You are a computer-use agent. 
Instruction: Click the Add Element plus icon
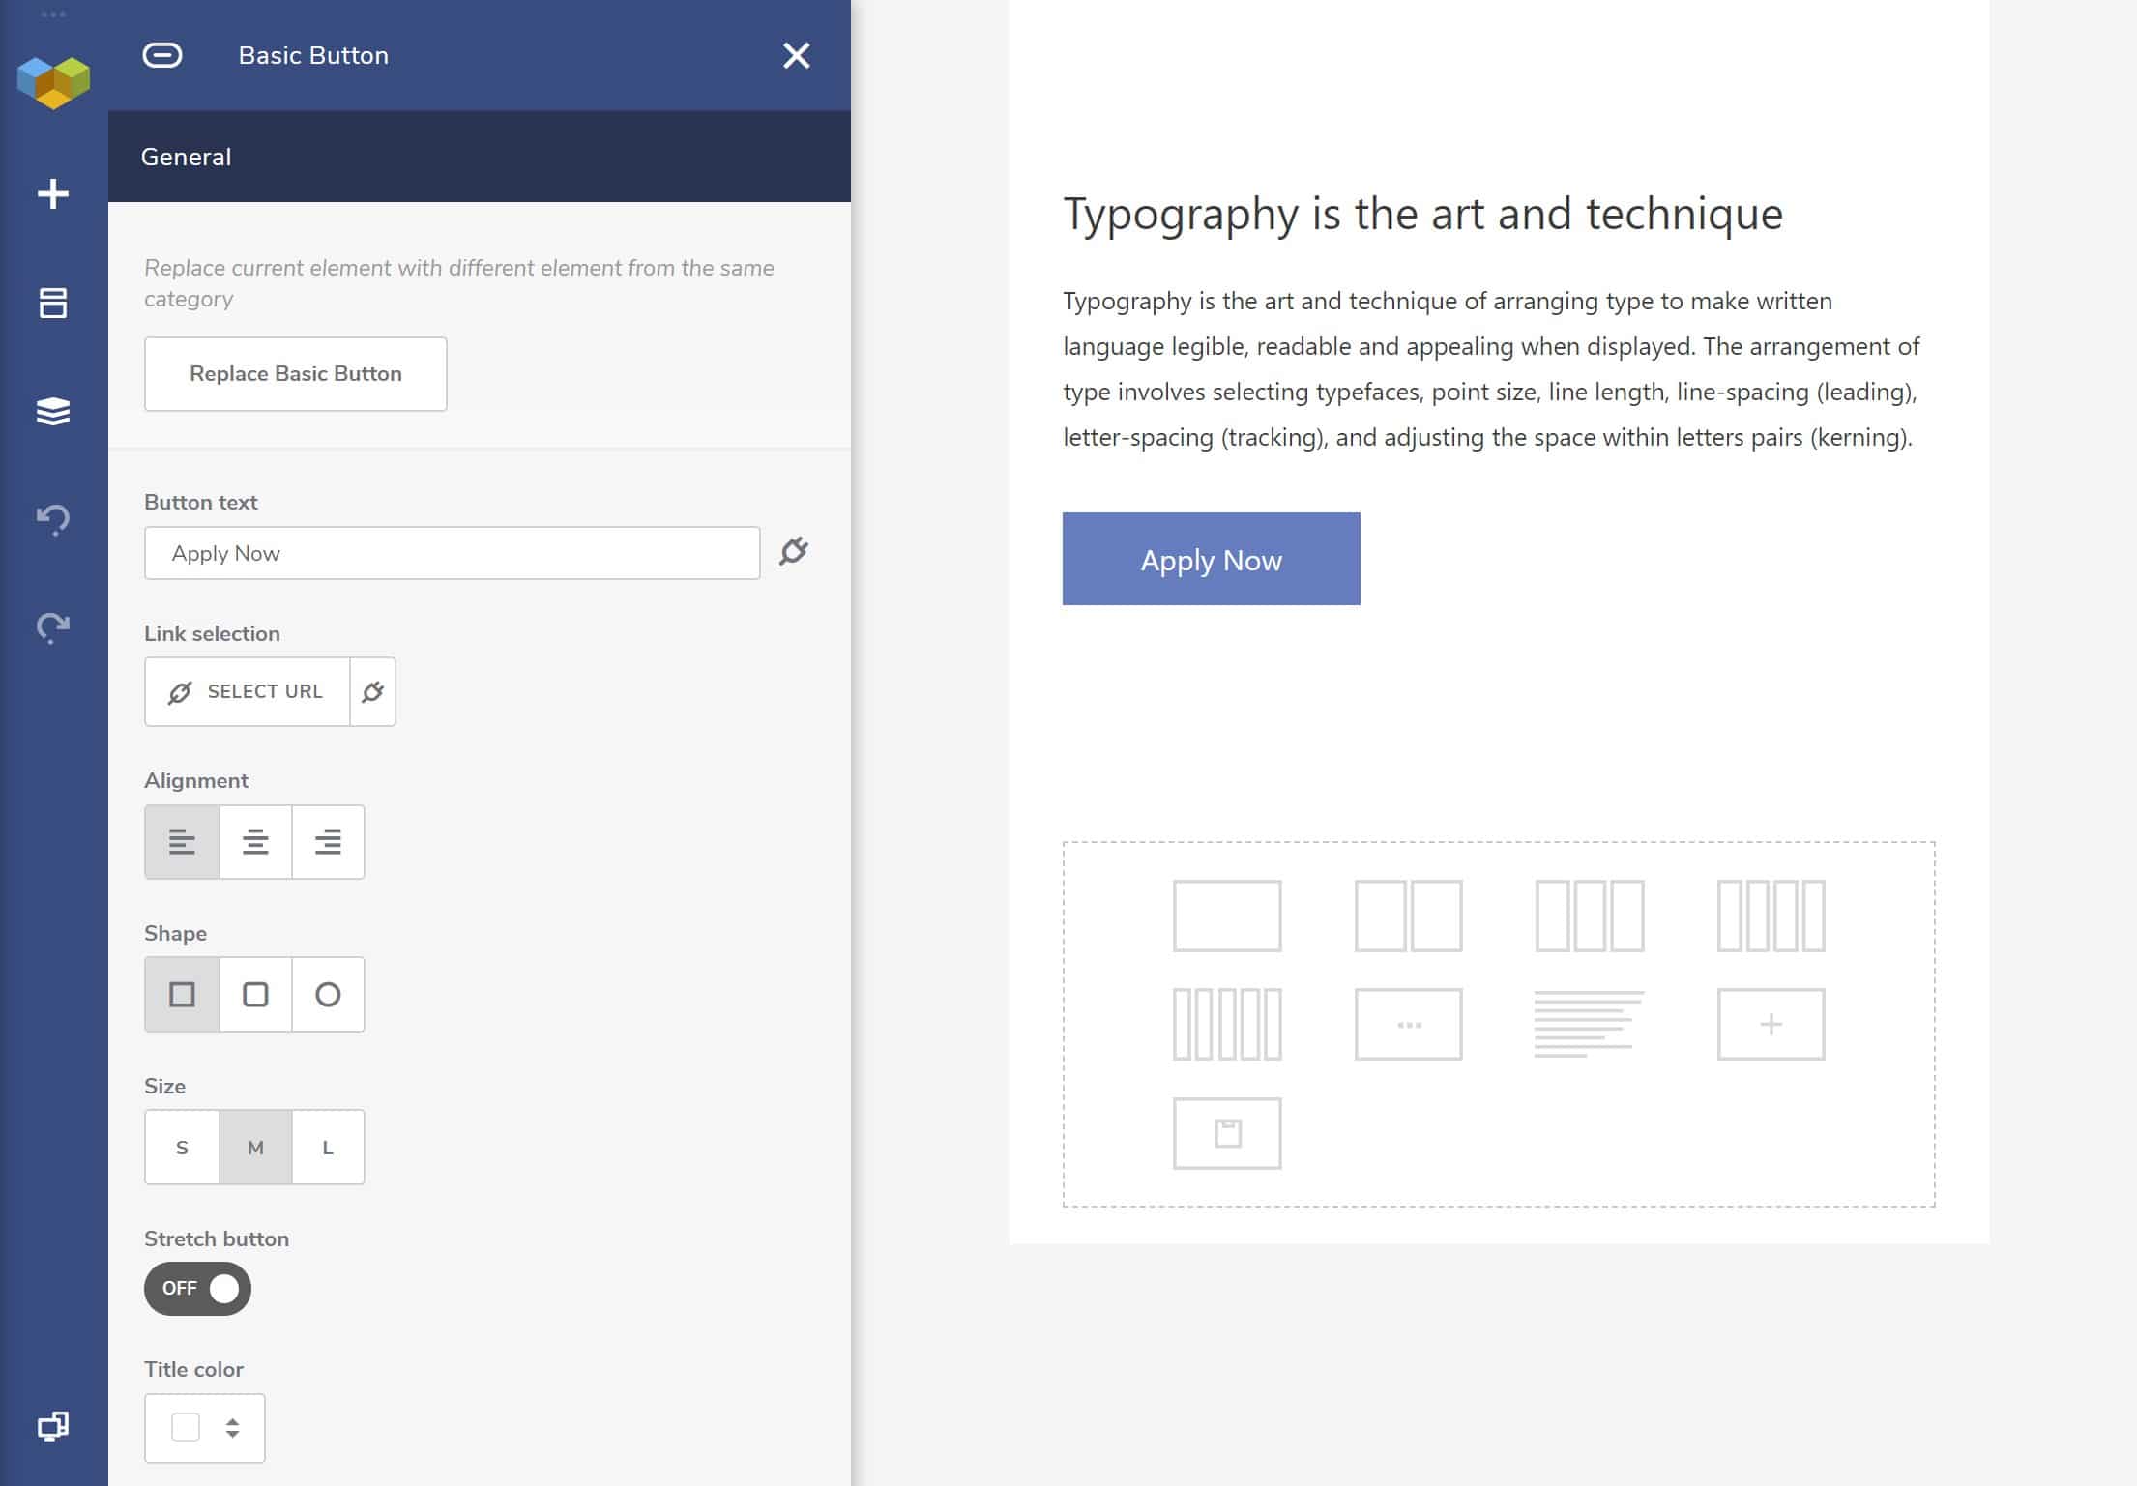(x=53, y=194)
